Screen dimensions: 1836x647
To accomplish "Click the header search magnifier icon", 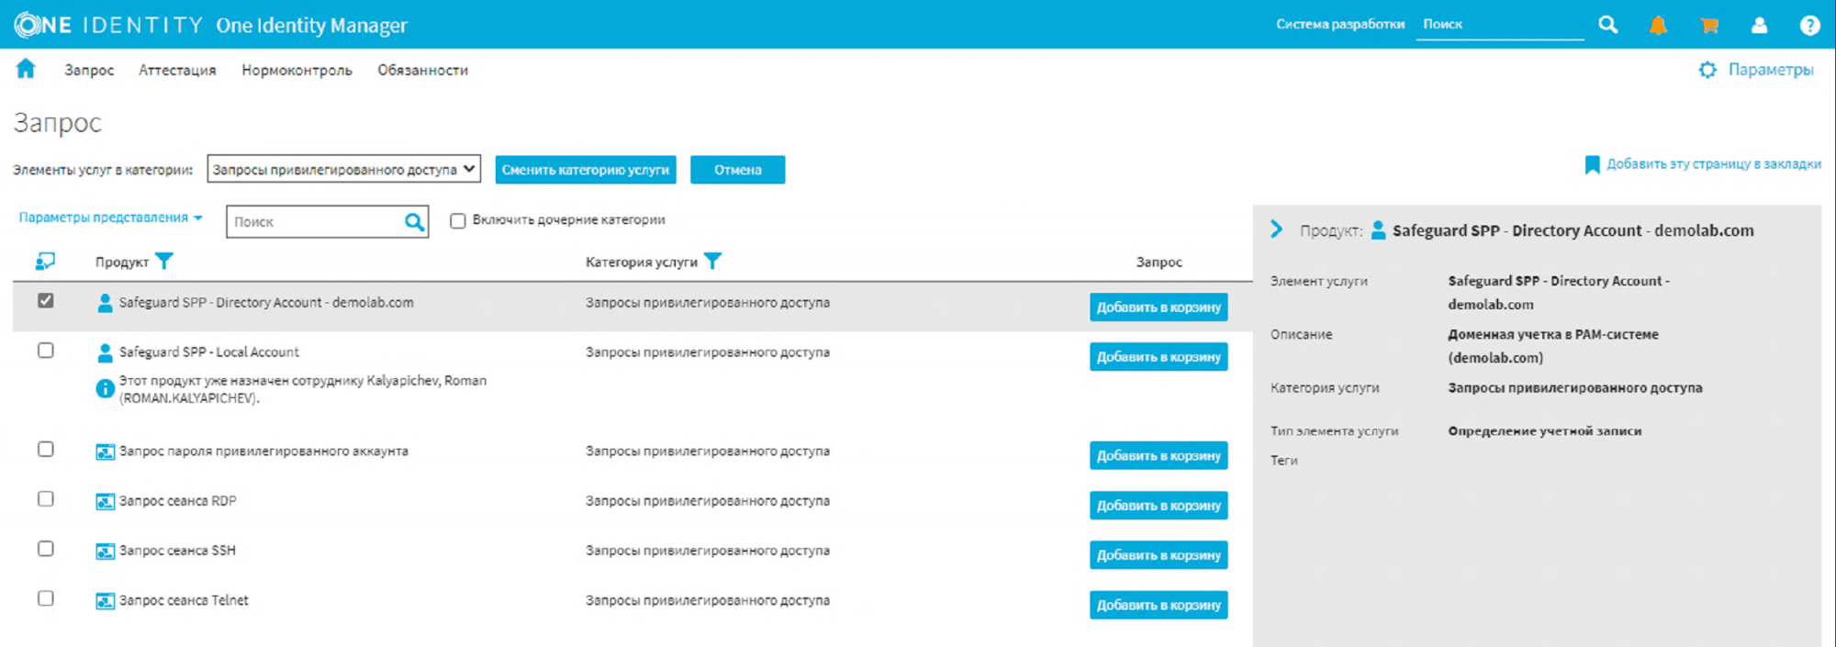I will tap(1607, 25).
